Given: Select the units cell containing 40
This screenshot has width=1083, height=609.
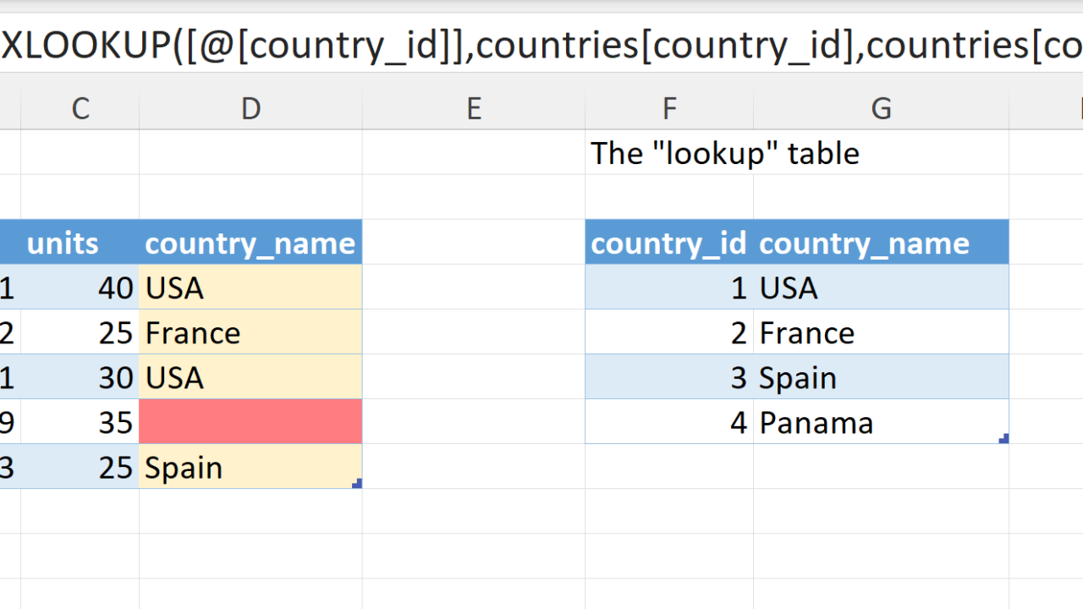Looking at the screenshot, I should tap(80, 288).
